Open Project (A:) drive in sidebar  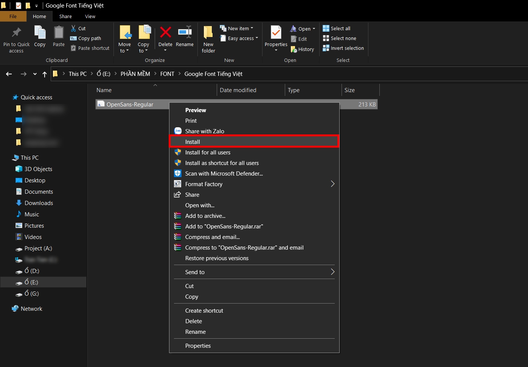38,248
